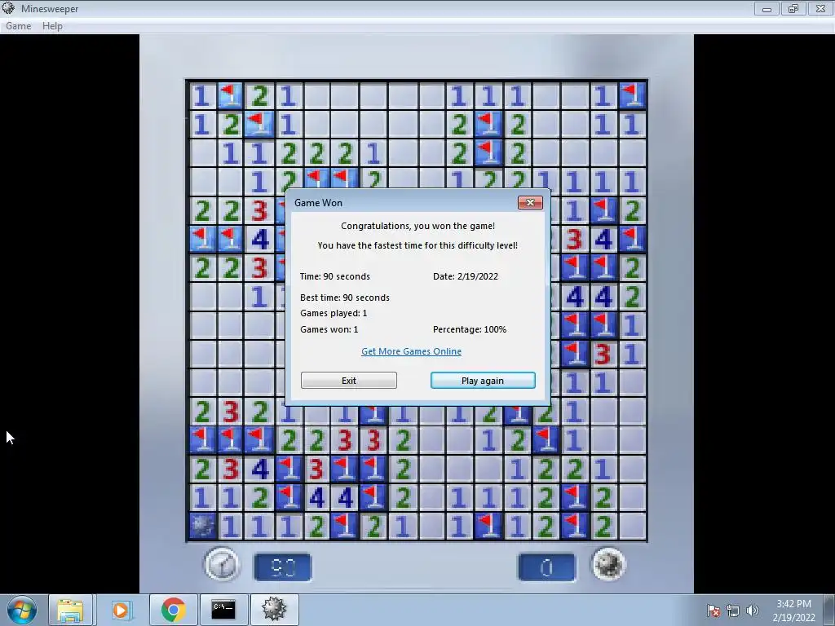Close the Game Won dialog
Viewport: 835px width, 626px height.
tap(530, 202)
